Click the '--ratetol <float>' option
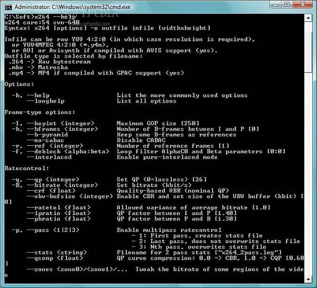 point(59,208)
